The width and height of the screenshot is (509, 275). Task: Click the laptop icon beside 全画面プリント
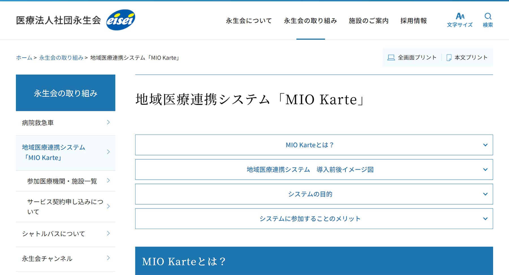[391, 58]
